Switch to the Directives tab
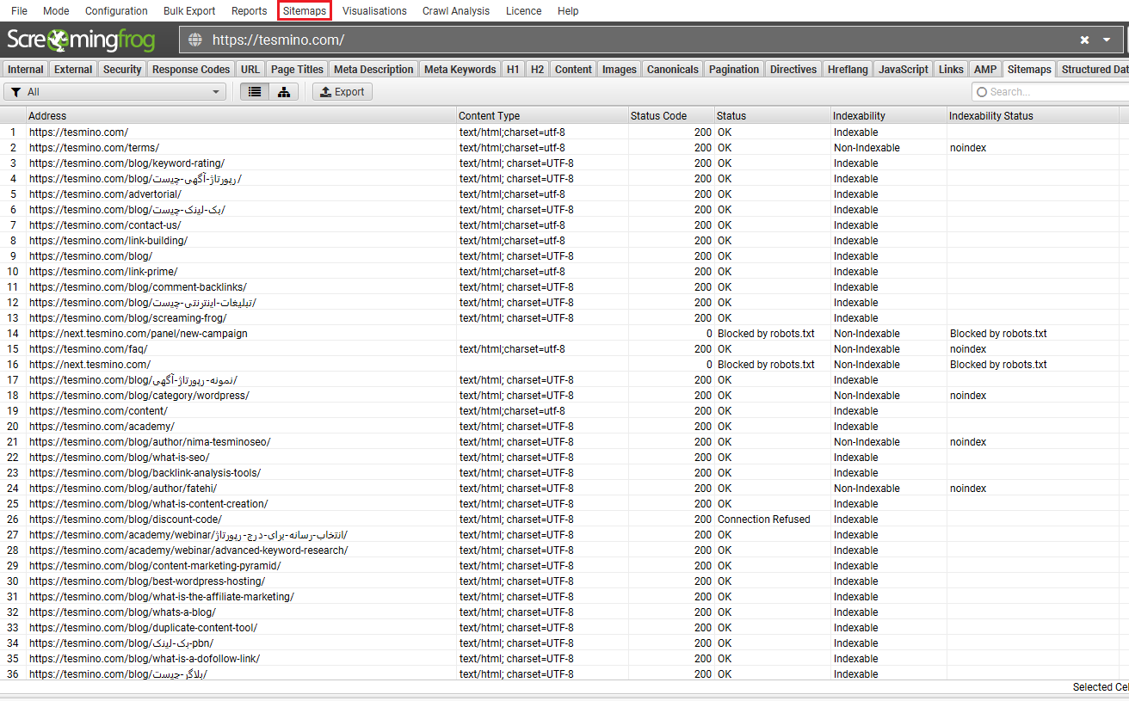The image size is (1129, 701). coord(793,70)
